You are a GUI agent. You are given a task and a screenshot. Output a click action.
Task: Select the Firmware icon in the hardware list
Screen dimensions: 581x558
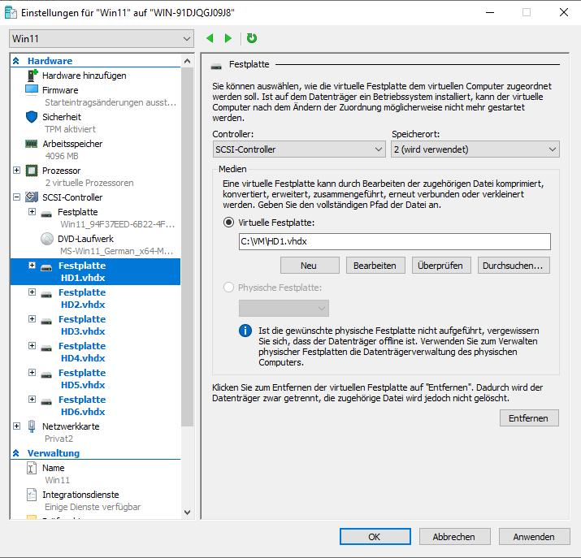(32, 90)
